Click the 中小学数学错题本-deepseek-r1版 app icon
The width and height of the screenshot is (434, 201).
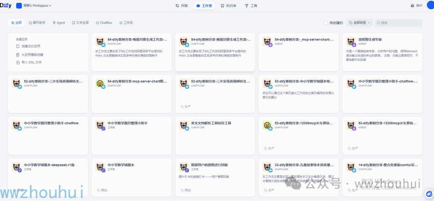16,167
